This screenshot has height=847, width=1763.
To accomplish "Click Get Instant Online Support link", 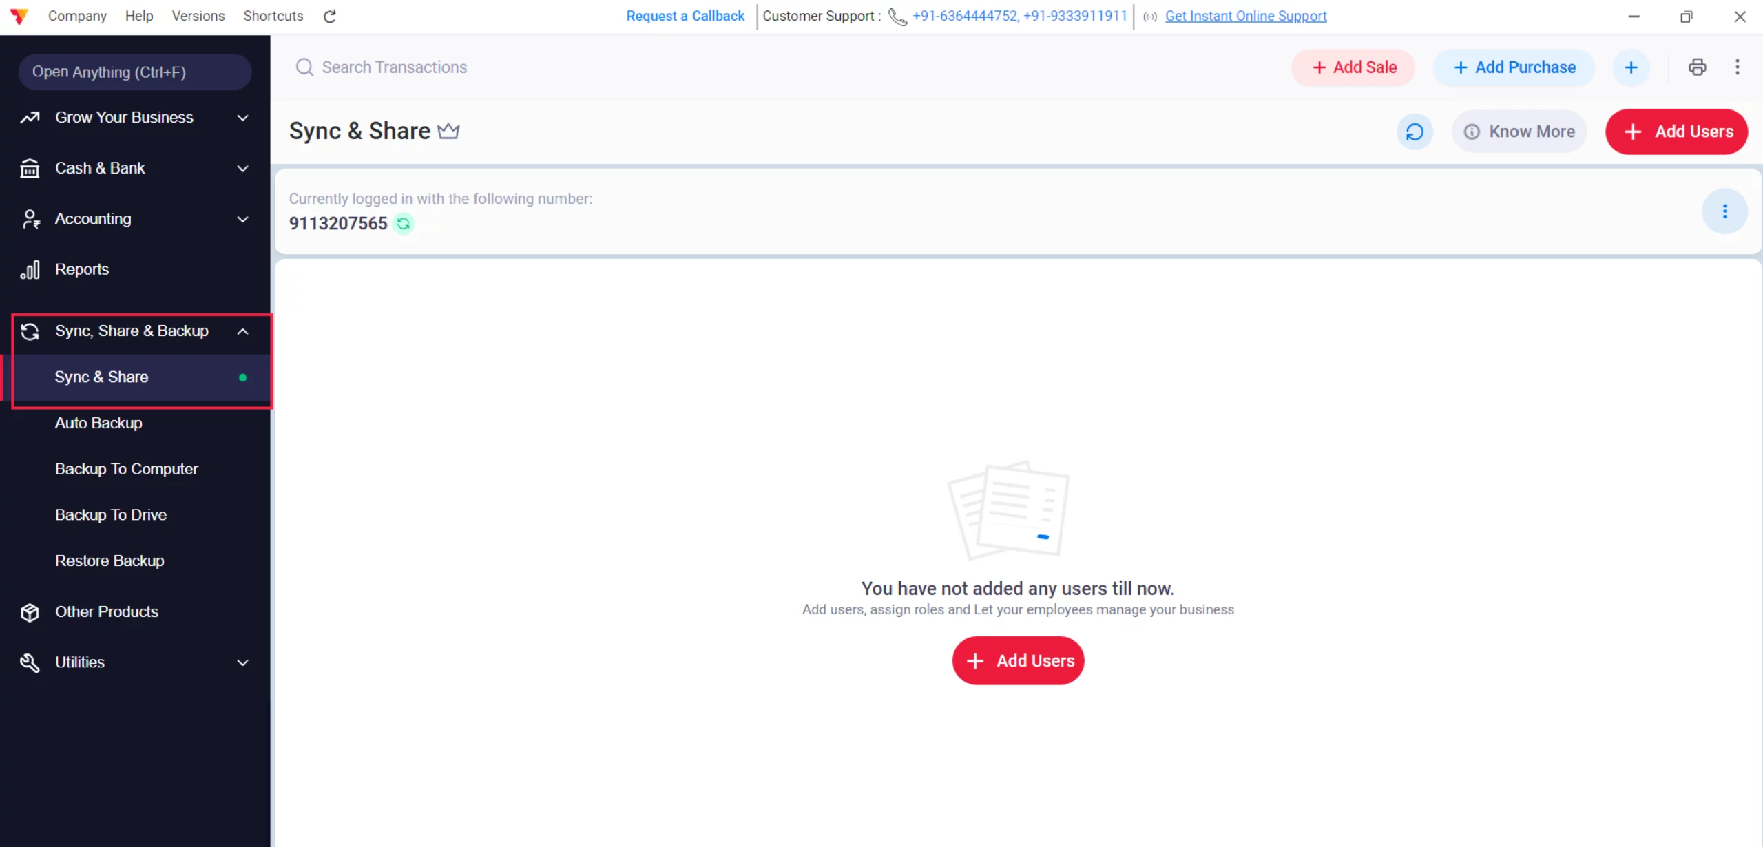I will (1245, 16).
